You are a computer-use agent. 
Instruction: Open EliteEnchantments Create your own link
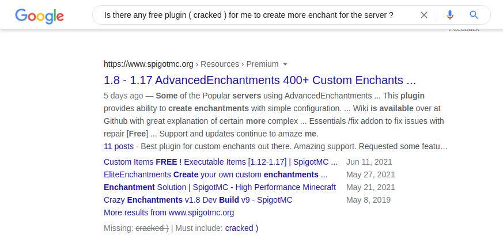click(215, 174)
